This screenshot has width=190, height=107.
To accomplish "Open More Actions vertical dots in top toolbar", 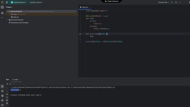I will coord(180,2).
